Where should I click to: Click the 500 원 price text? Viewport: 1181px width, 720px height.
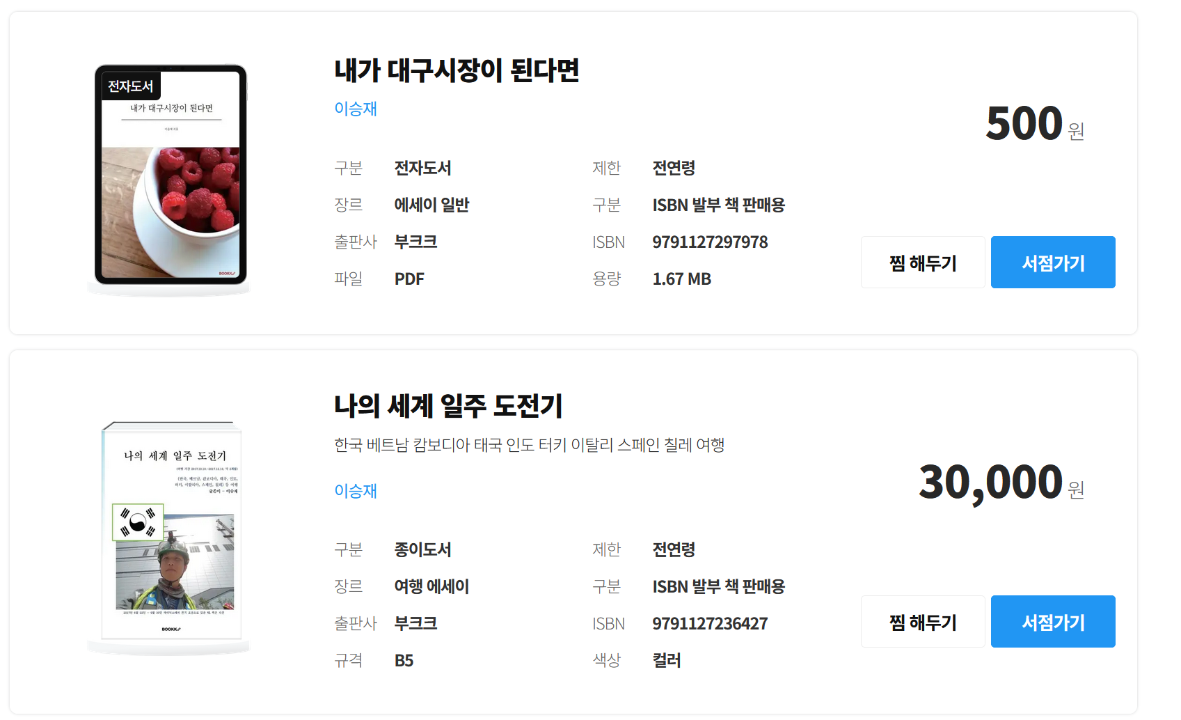point(1035,124)
